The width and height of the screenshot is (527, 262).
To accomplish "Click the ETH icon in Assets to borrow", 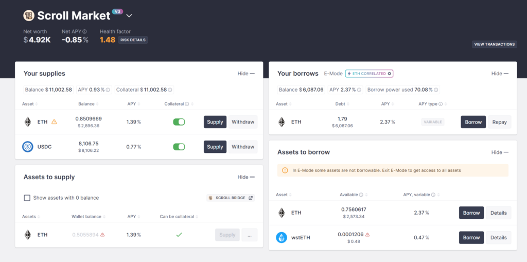I will coord(282,213).
